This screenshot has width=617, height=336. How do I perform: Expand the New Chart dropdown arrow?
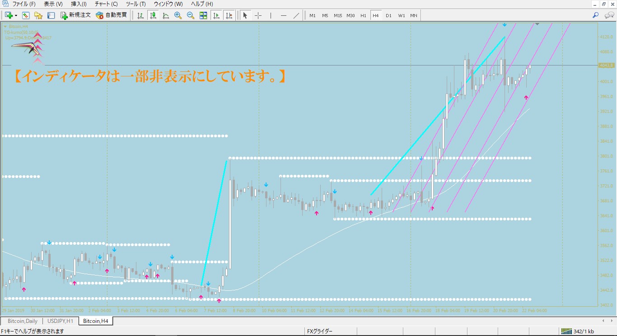[x=16, y=15]
